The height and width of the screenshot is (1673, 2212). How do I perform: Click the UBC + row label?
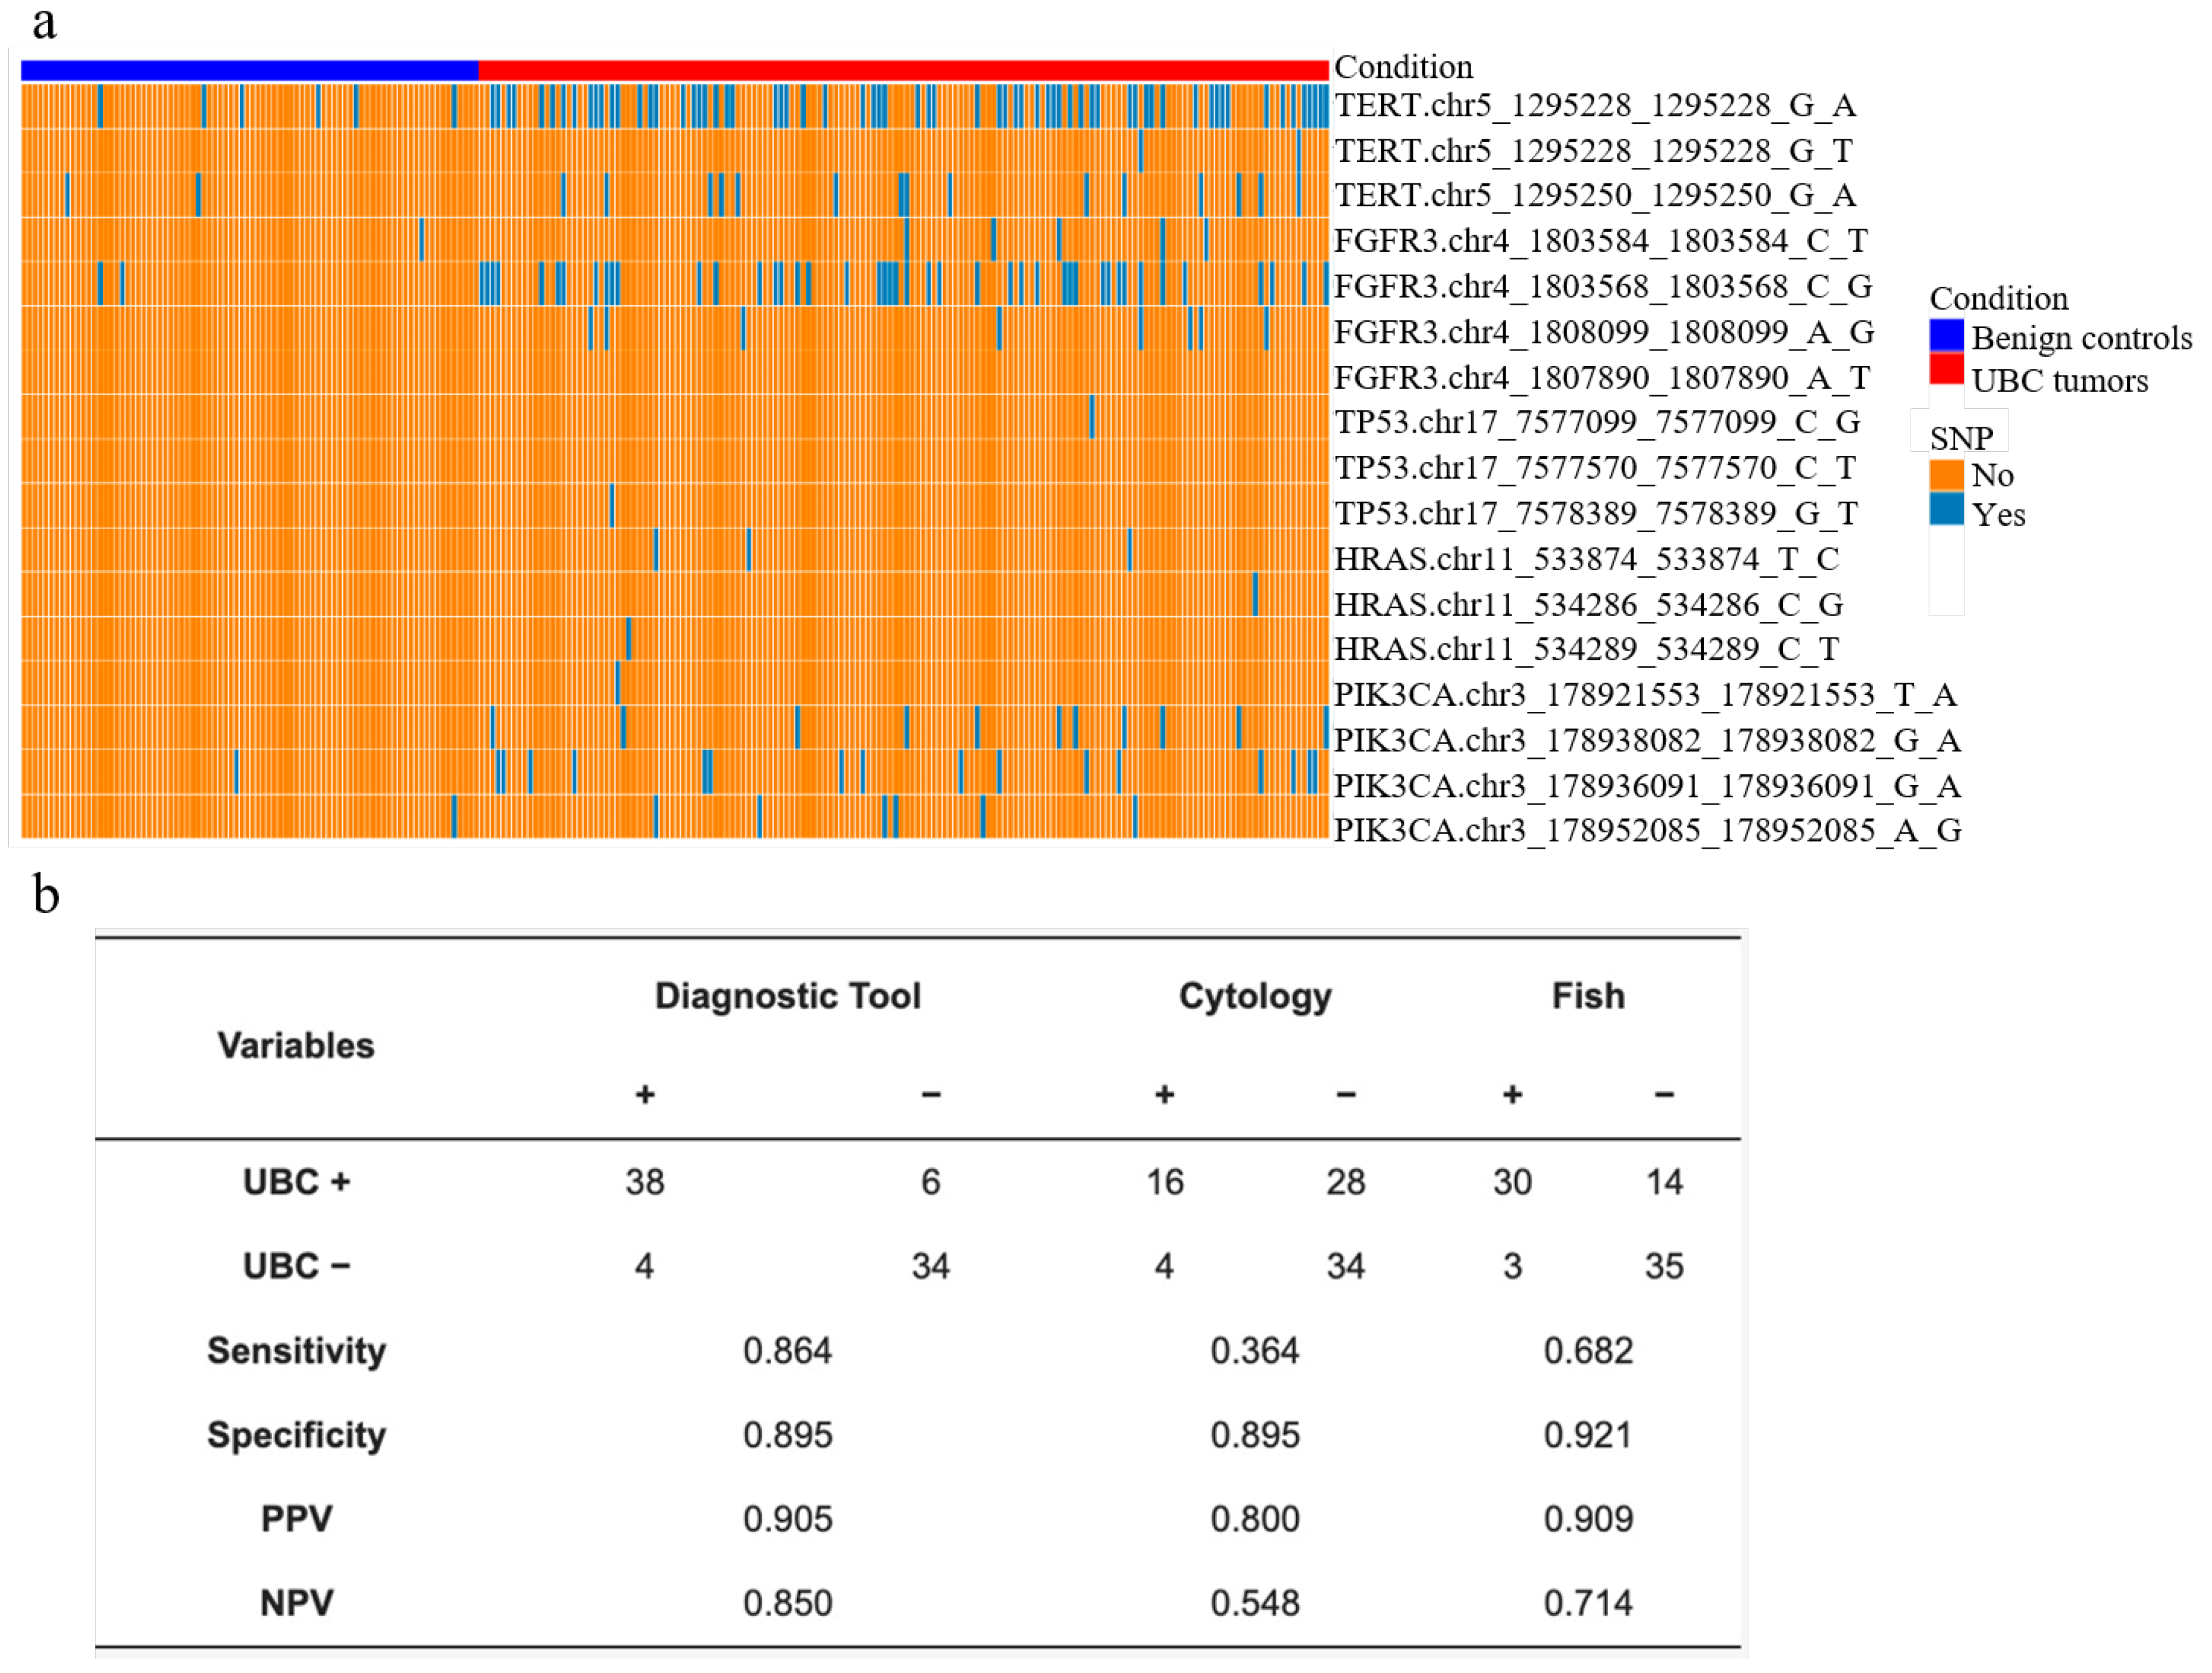[x=296, y=1182]
